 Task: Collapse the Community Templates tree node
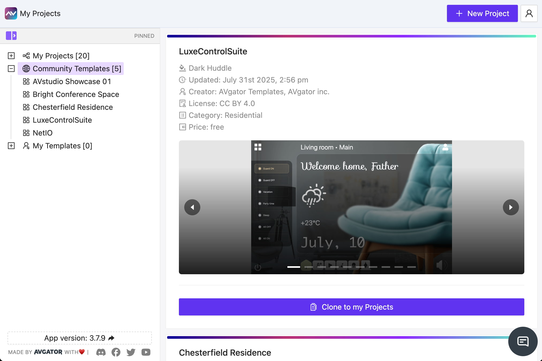(x=11, y=69)
